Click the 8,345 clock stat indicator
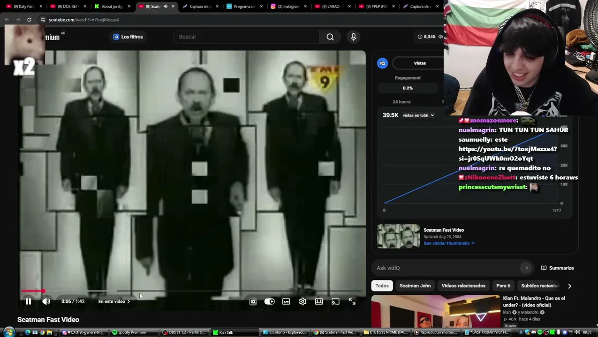Screen dimensions: 598x337 click(427, 37)
